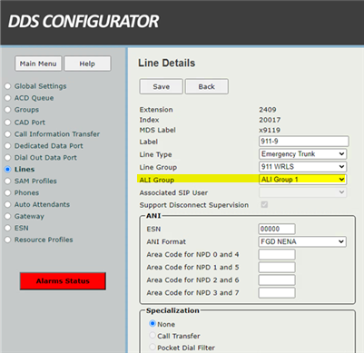Click the Label field containing 911-9

pos(304,142)
